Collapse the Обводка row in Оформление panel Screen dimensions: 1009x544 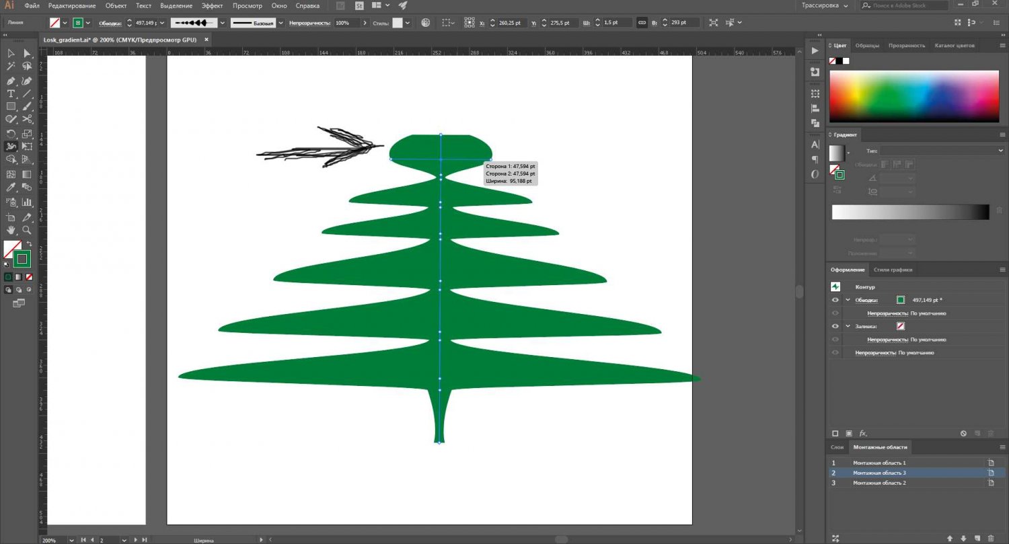[x=848, y=300]
